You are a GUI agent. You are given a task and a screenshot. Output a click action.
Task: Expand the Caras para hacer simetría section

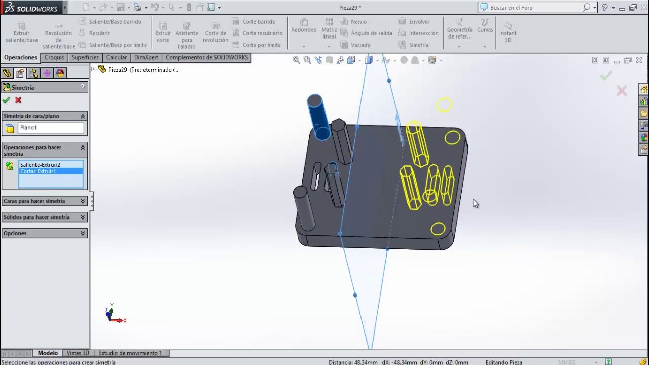(83, 201)
